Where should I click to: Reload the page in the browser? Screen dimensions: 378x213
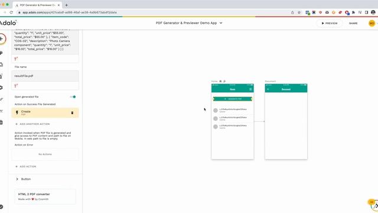click(11, 12)
